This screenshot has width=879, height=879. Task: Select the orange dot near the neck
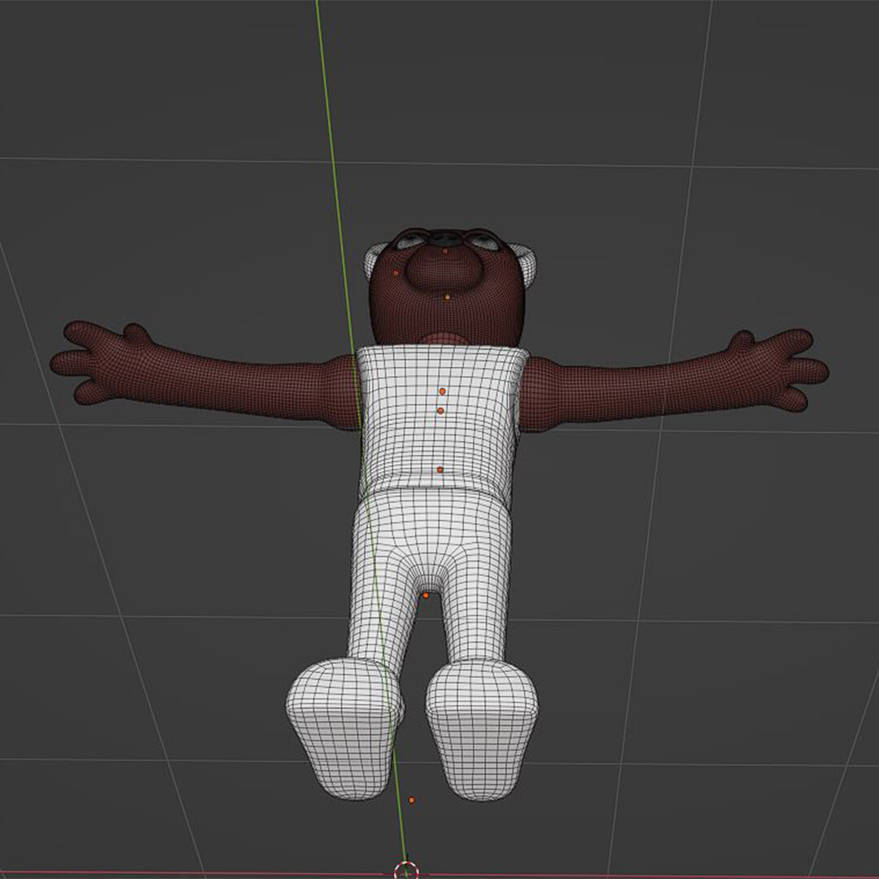446,296
